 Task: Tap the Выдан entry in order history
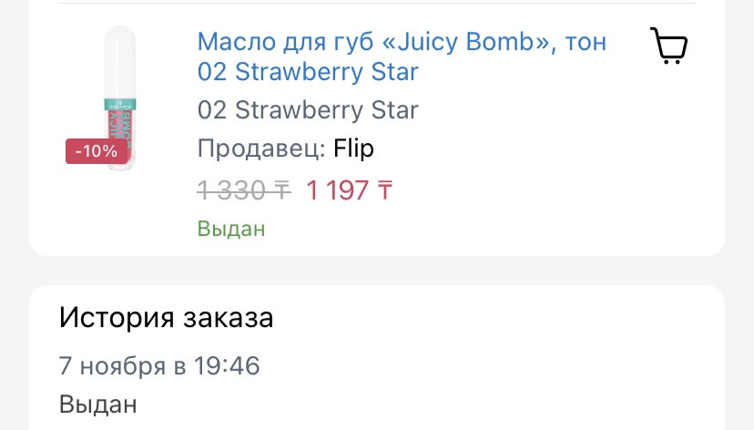tap(98, 404)
